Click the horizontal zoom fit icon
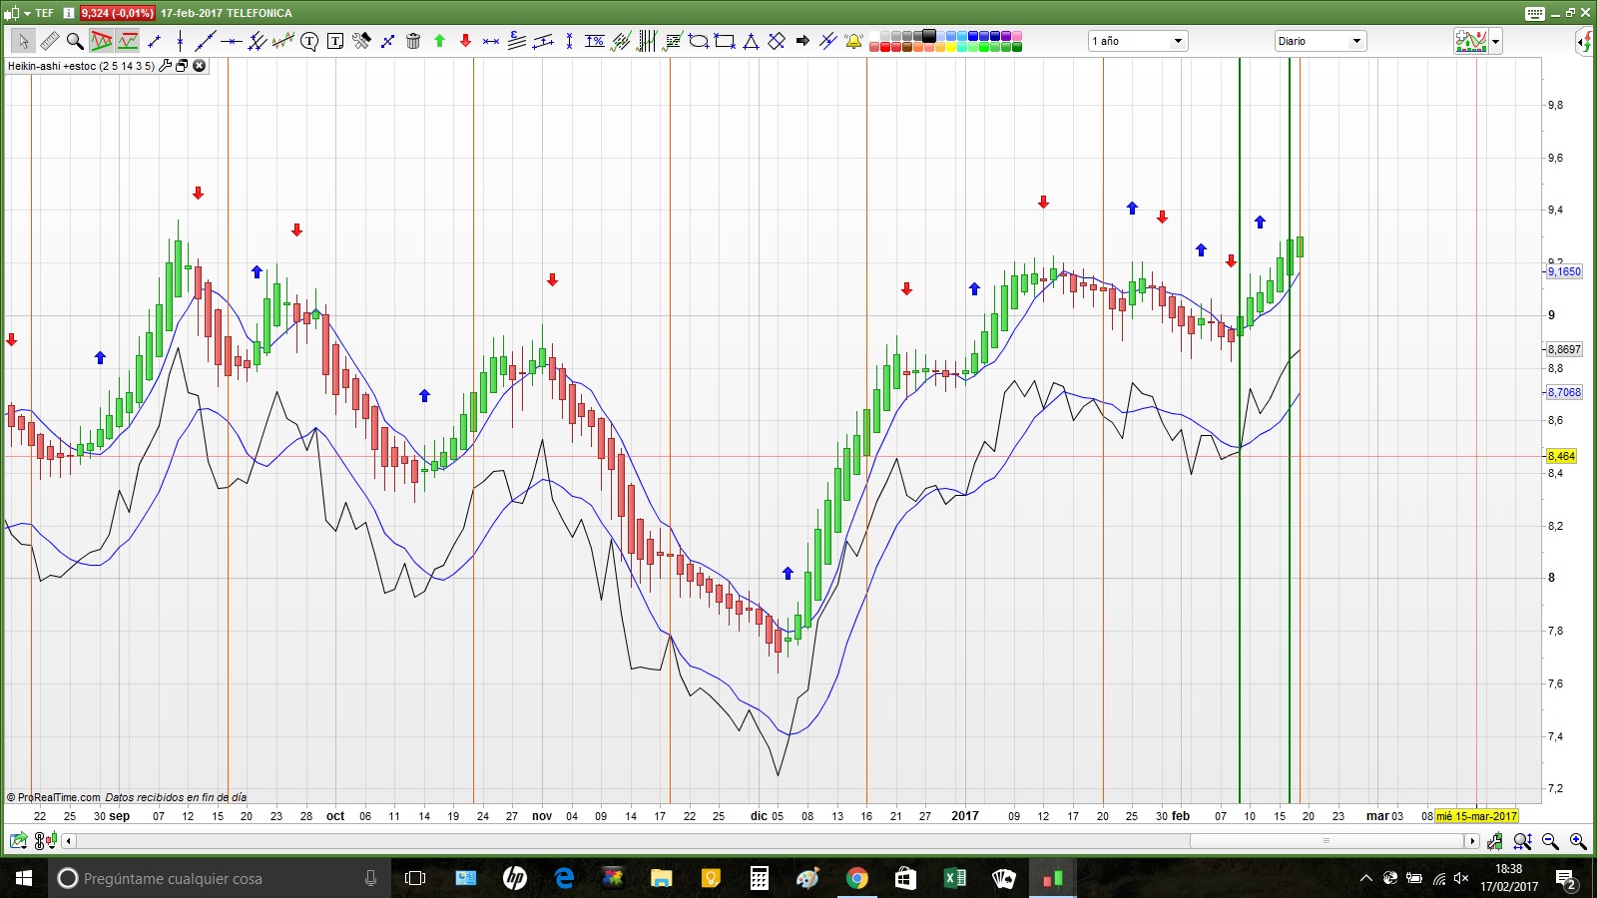This screenshot has width=1597, height=898. coord(1522,841)
